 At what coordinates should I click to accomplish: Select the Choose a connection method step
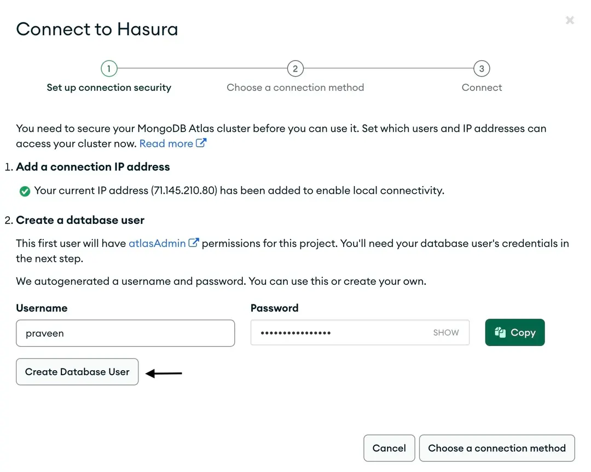click(295, 88)
